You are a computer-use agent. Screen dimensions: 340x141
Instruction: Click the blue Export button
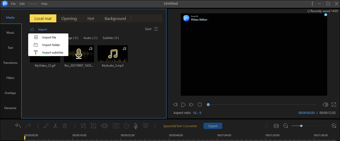click(213, 126)
